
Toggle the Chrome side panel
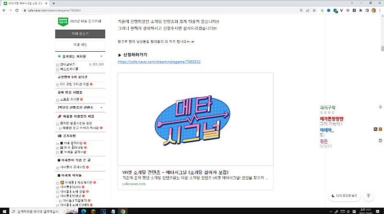coord(367,11)
